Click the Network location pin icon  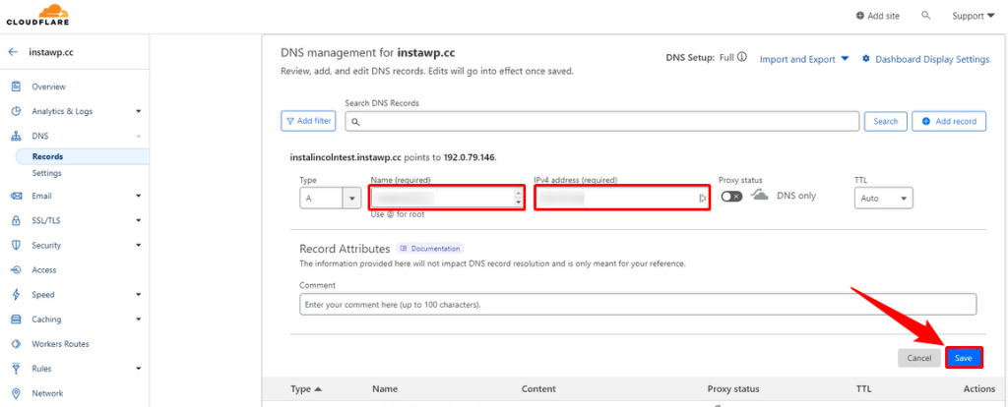click(17, 393)
